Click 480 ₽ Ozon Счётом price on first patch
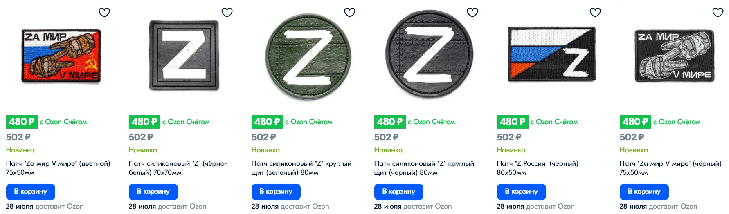The height and width of the screenshot is (214, 729). tap(47, 122)
